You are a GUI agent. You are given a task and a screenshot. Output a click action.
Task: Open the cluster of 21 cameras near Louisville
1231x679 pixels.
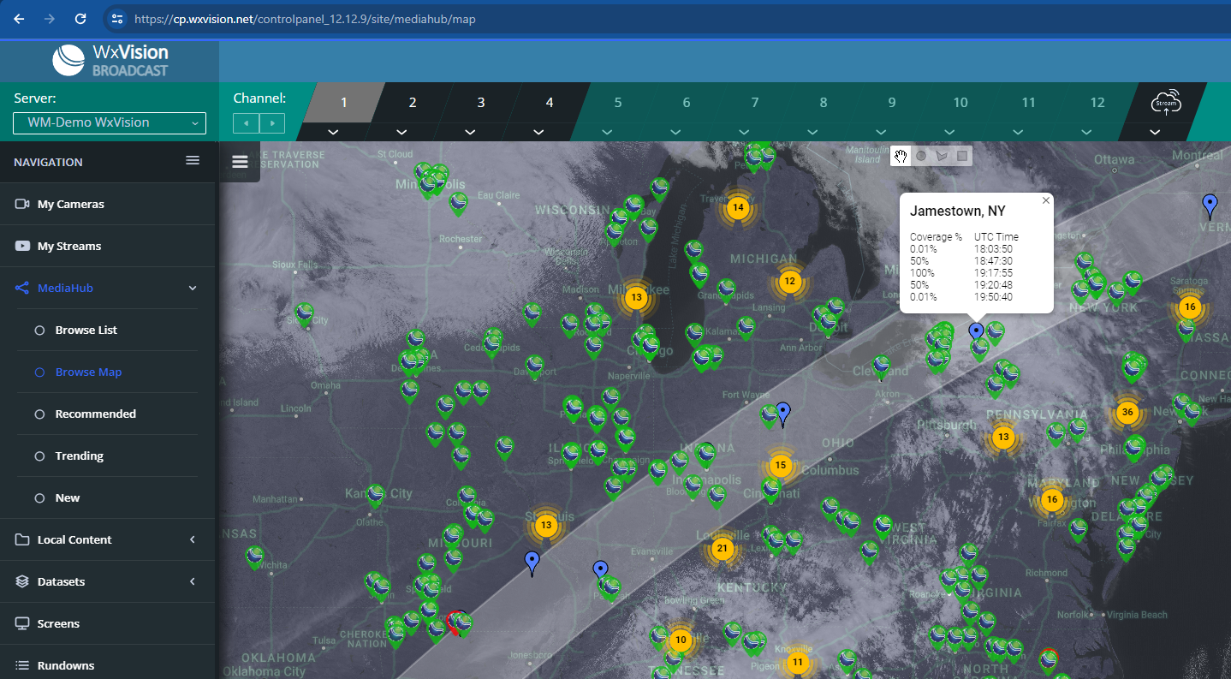point(723,549)
